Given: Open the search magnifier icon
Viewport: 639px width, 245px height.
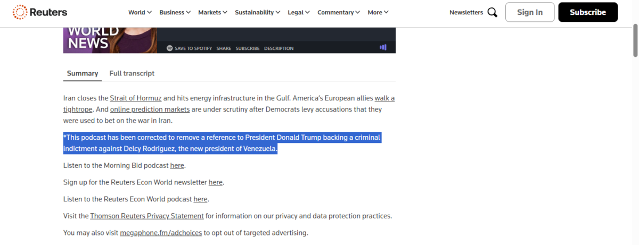Looking at the screenshot, I should [493, 12].
